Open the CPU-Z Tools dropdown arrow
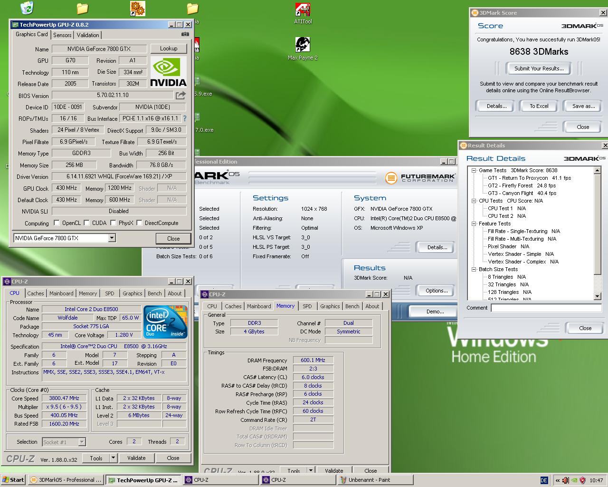The width and height of the screenshot is (608, 487). pyautogui.click(x=113, y=458)
